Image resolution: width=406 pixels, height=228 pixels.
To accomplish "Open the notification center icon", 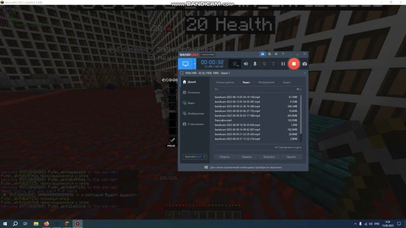I will (399, 224).
